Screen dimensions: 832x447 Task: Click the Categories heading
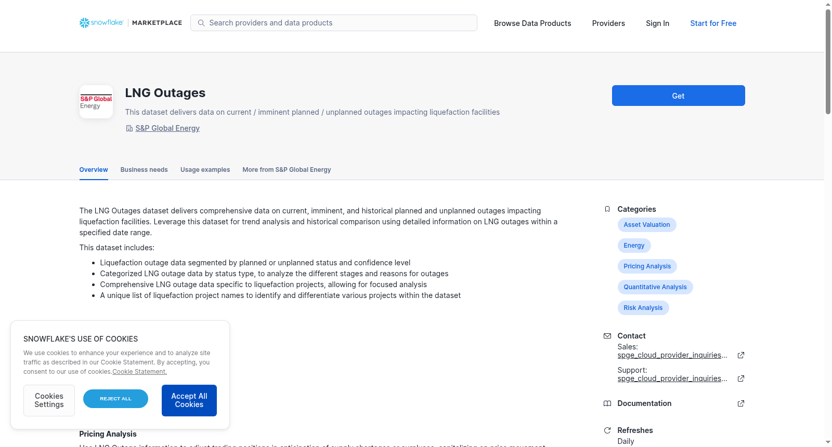click(x=636, y=209)
